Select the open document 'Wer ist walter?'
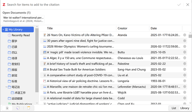The width and height of the screenshot is (192, 112). tap(23, 19)
